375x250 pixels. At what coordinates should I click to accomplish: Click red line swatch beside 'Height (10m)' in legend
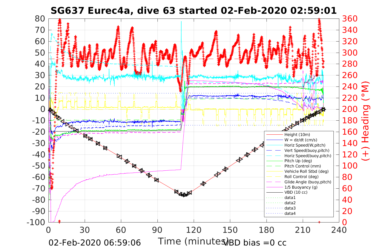pyautogui.click(x=274, y=135)
